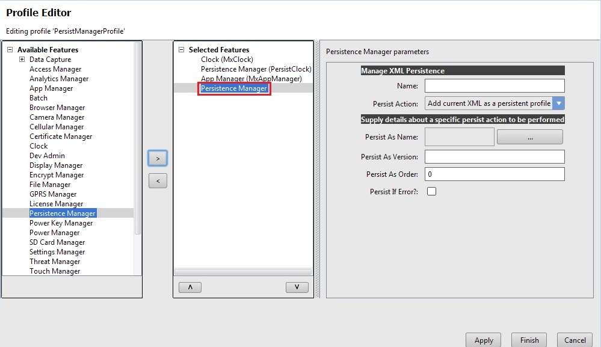Click the Name input field

coord(494,86)
